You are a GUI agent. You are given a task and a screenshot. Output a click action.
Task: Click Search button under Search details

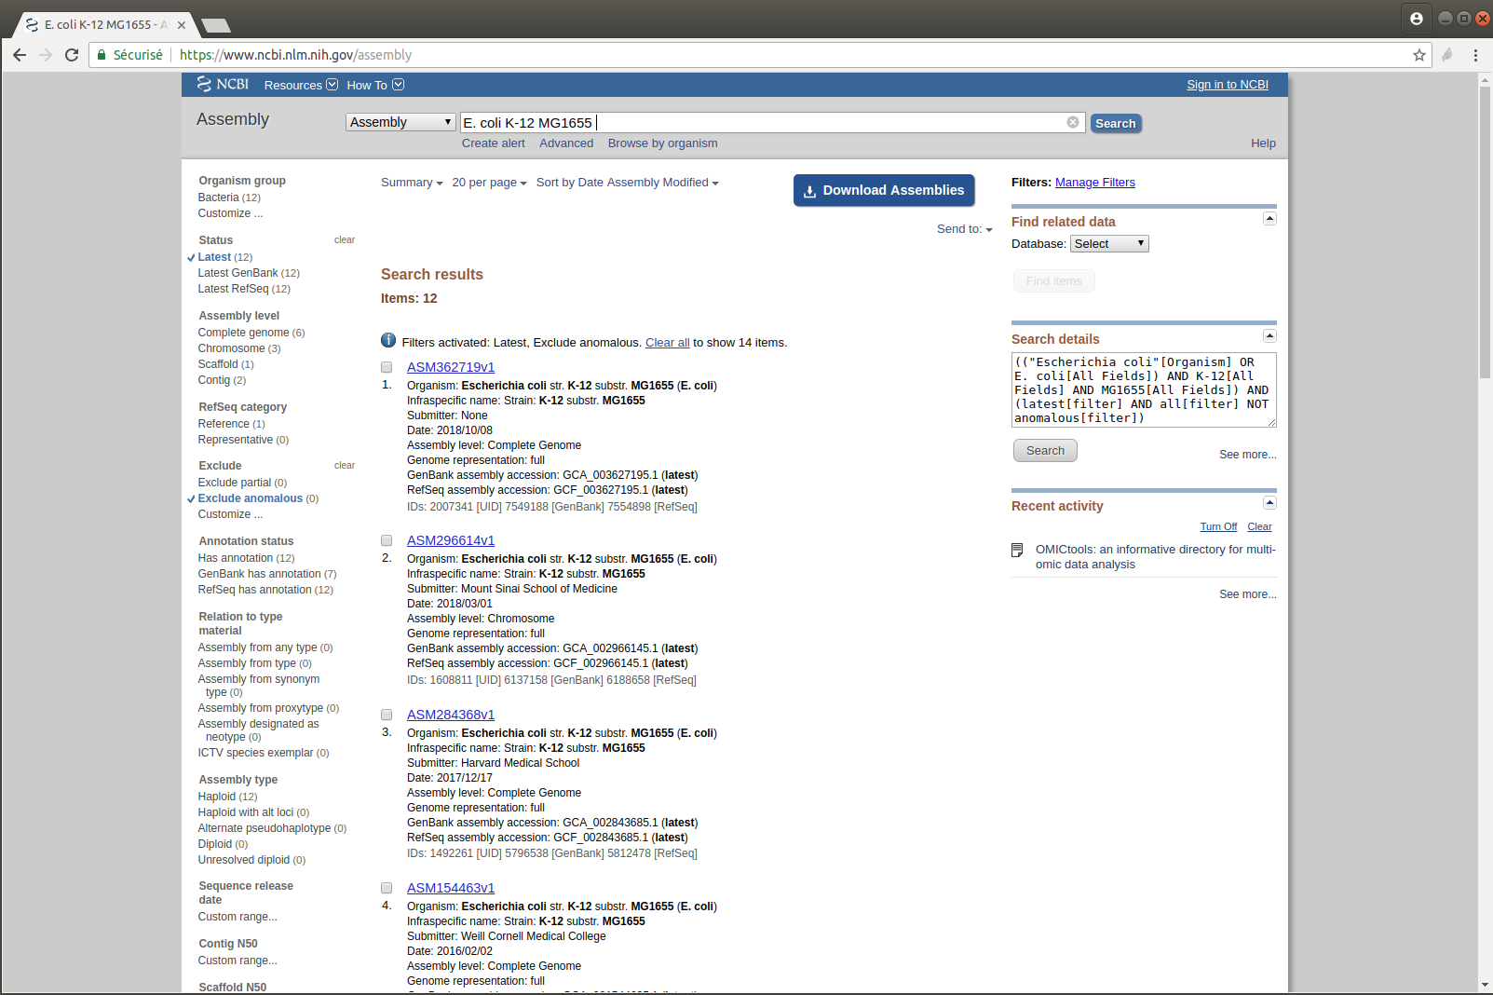(1045, 451)
